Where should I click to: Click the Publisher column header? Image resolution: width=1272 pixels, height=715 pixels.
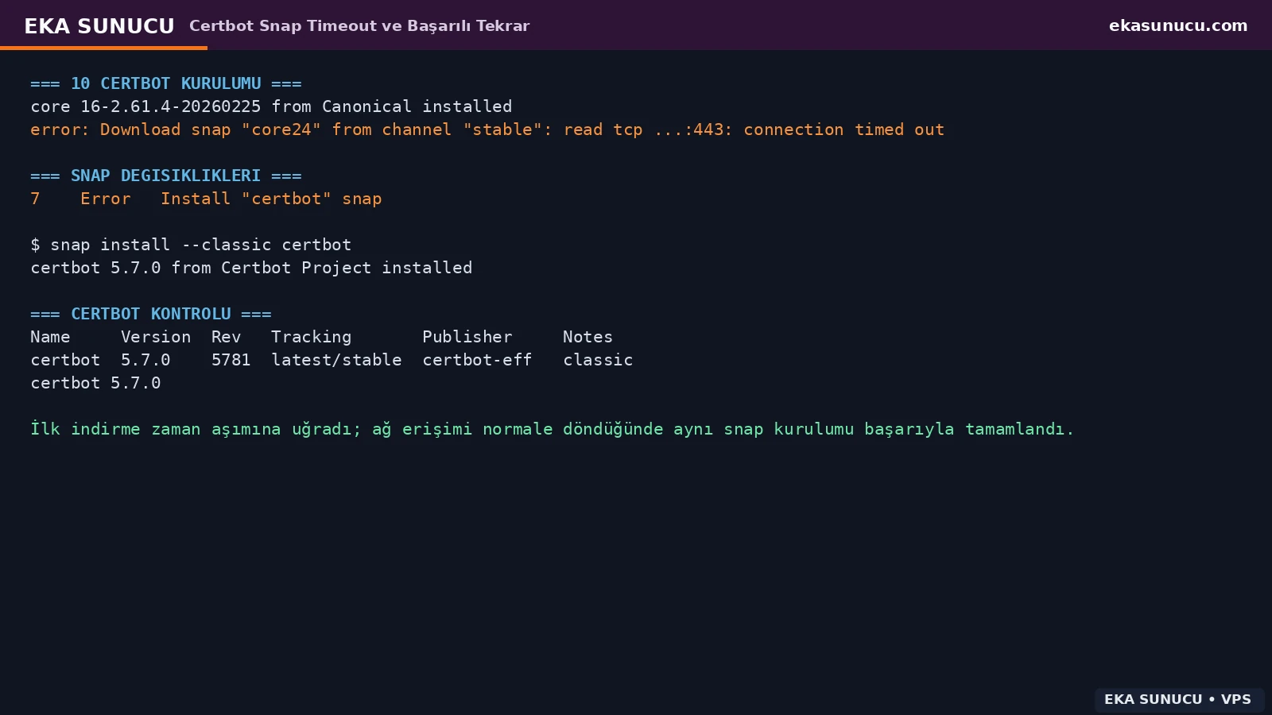tap(467, 337)
